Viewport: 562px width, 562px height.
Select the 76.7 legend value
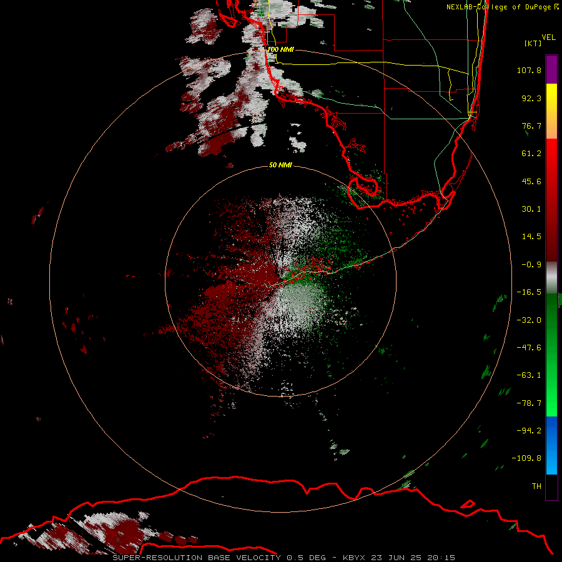pyautogui.click(x=531, y=126)
